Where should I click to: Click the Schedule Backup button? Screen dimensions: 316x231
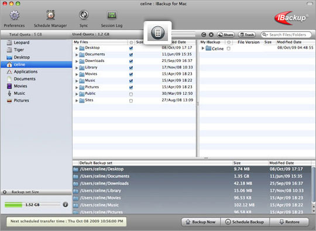[x=245, y=222]
